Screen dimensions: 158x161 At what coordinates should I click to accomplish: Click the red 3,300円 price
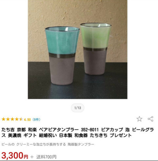[15, 156]
